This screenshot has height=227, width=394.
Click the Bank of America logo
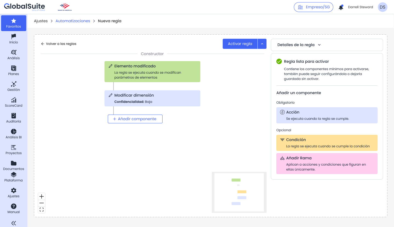point(65,7)
